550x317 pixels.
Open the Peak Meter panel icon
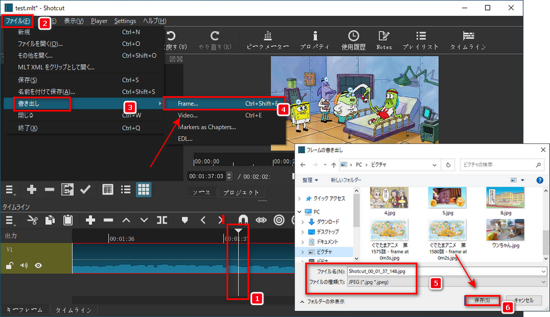click(x=268, y=40)
